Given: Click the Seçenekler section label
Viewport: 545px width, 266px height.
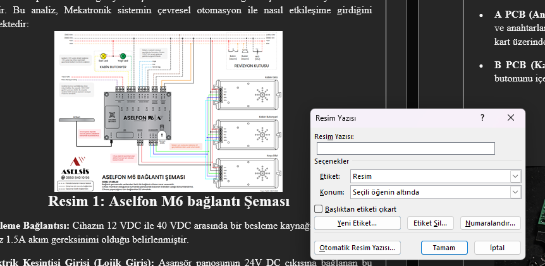Looking at the screenshot, I should click(x=331, y=161).
